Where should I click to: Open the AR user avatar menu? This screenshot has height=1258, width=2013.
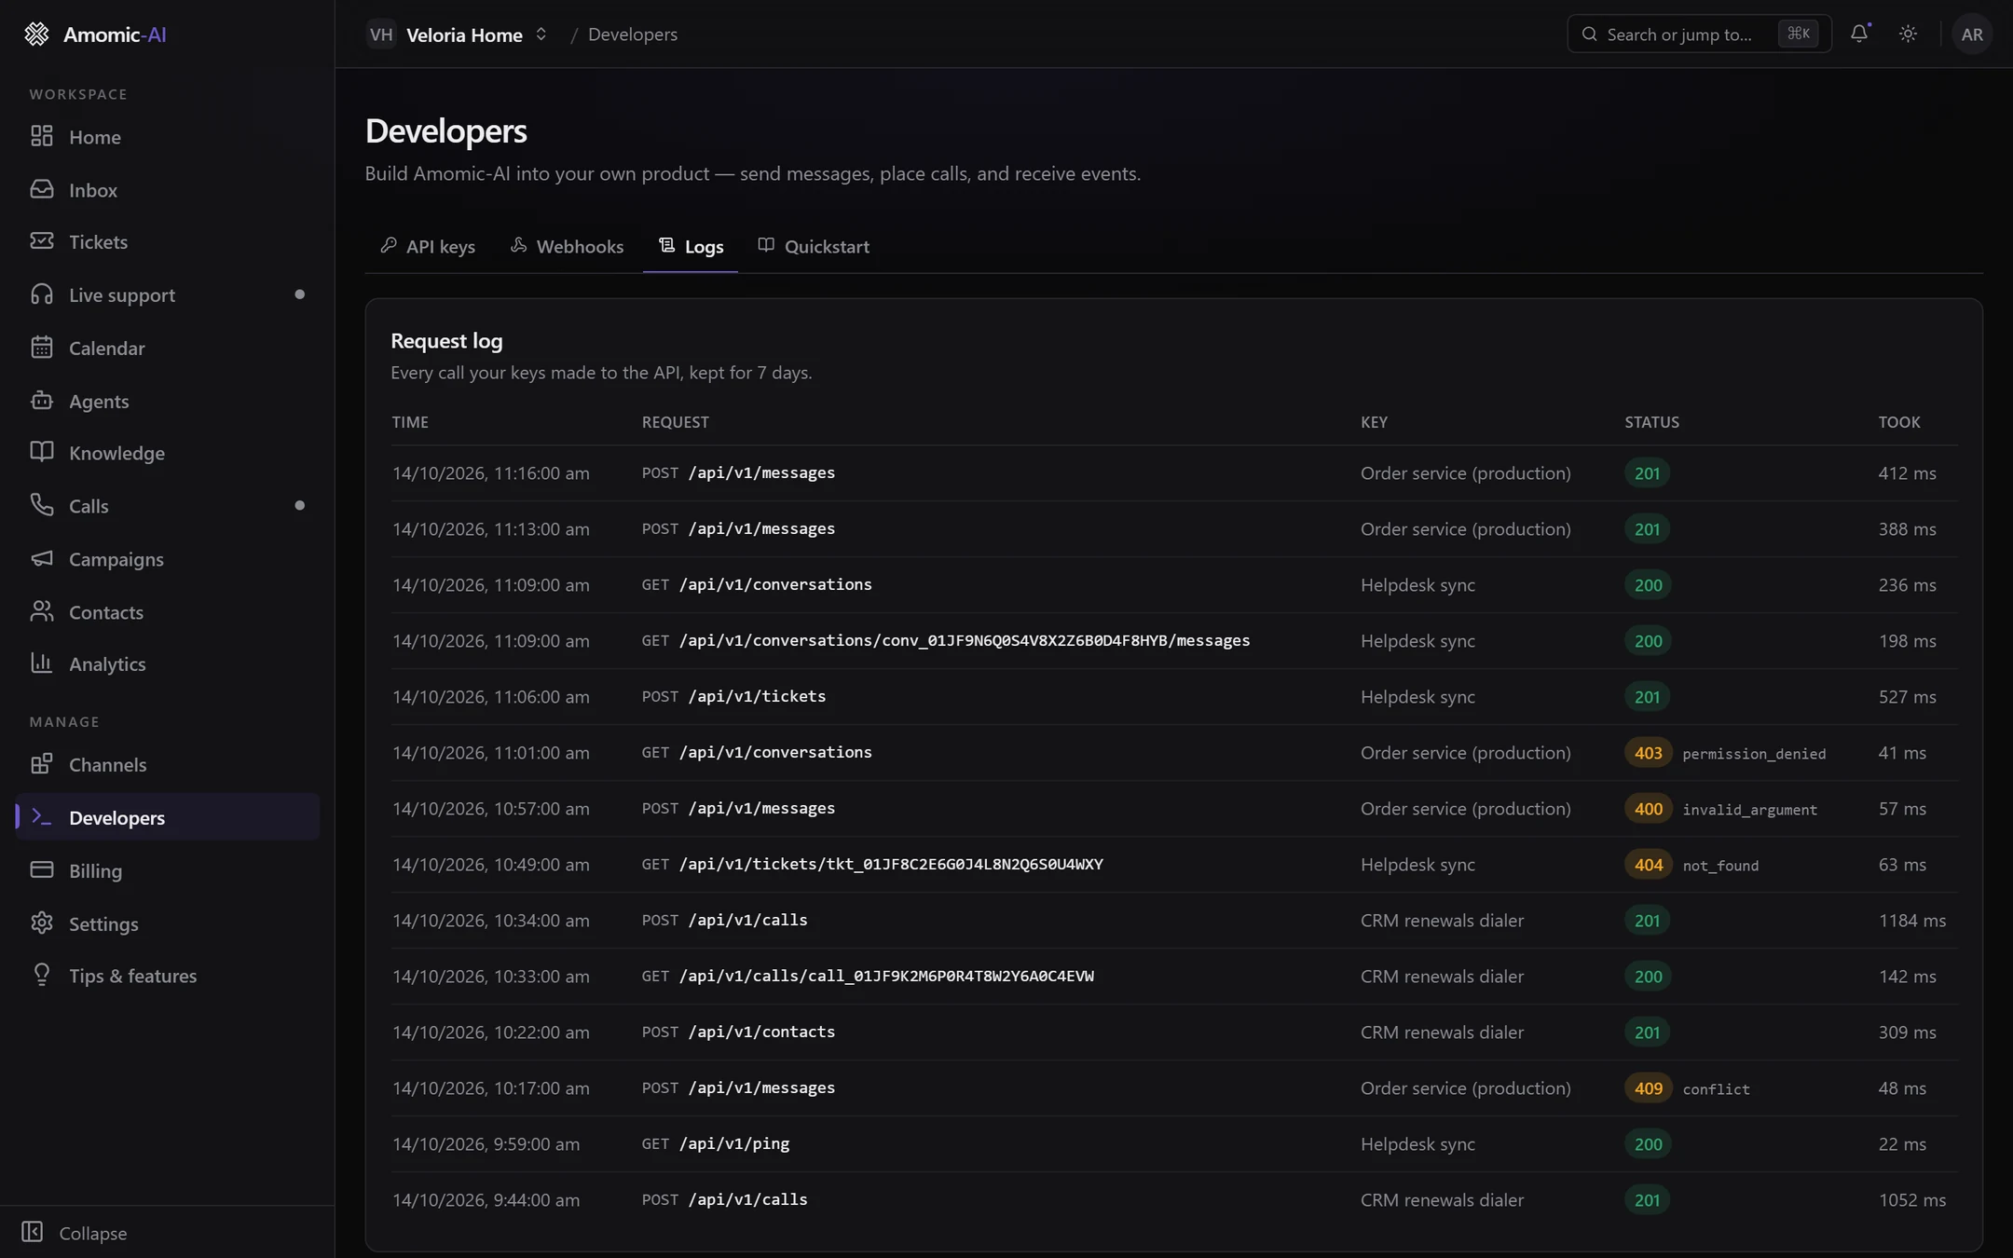tap(1972, 34)
